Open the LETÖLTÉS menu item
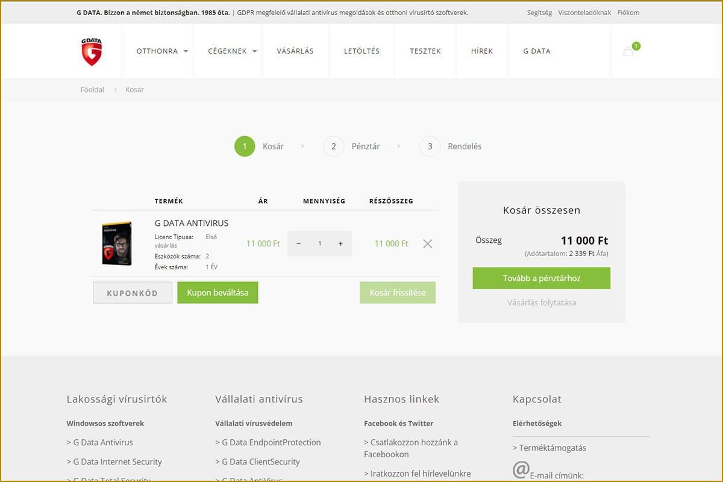Screen dimensions: 723x482 point(361,51)
